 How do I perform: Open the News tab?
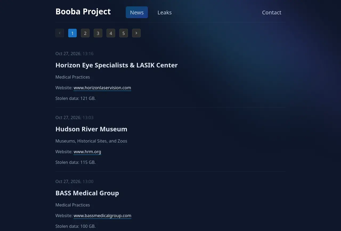(137, 12)
